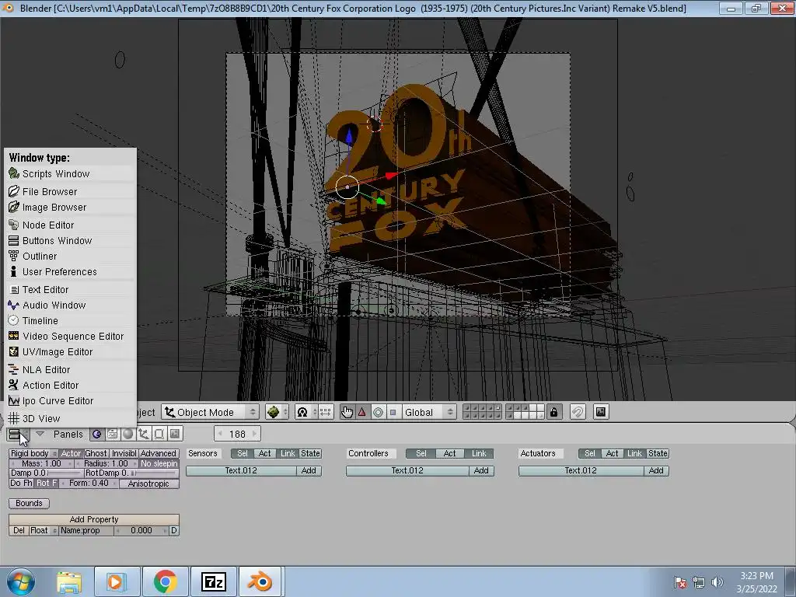Select the Editing context button
796x597 pixels.
tap(159, 434)
